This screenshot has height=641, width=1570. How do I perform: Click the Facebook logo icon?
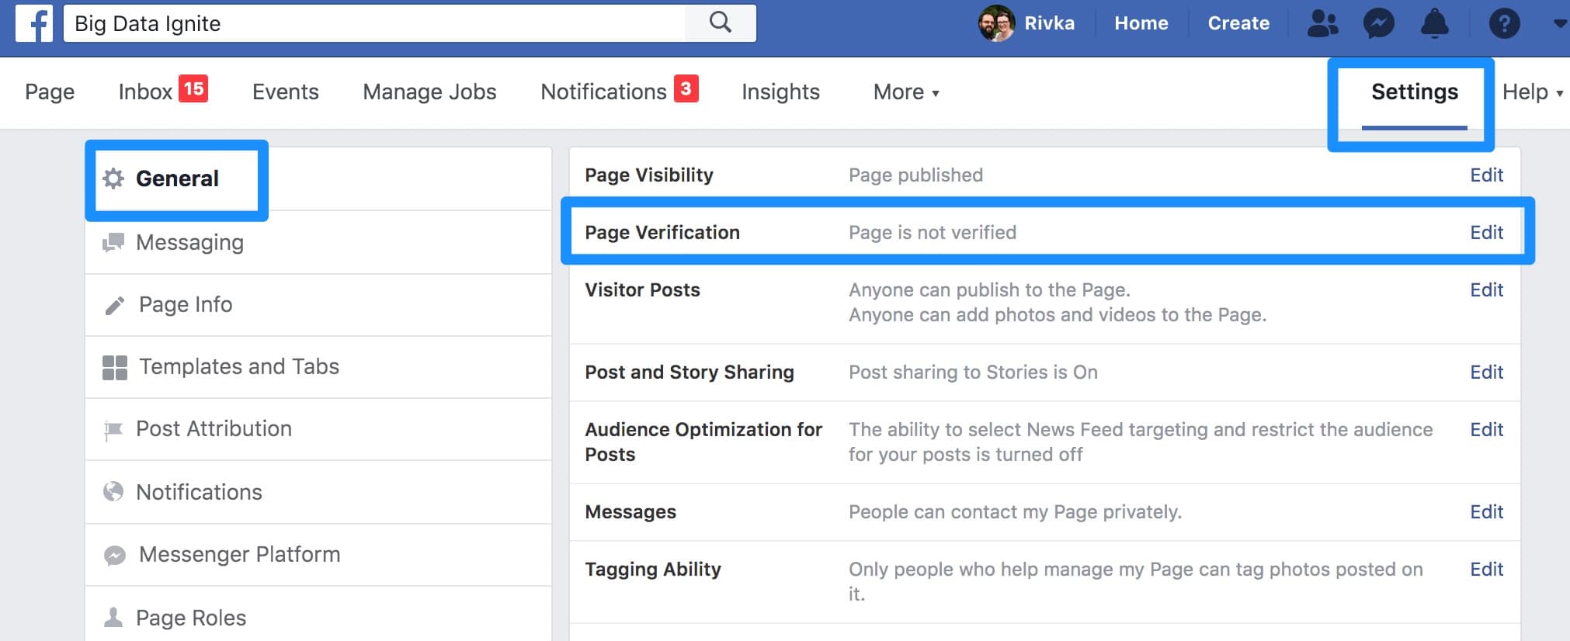pyautogui.click(x=34, y=23)
